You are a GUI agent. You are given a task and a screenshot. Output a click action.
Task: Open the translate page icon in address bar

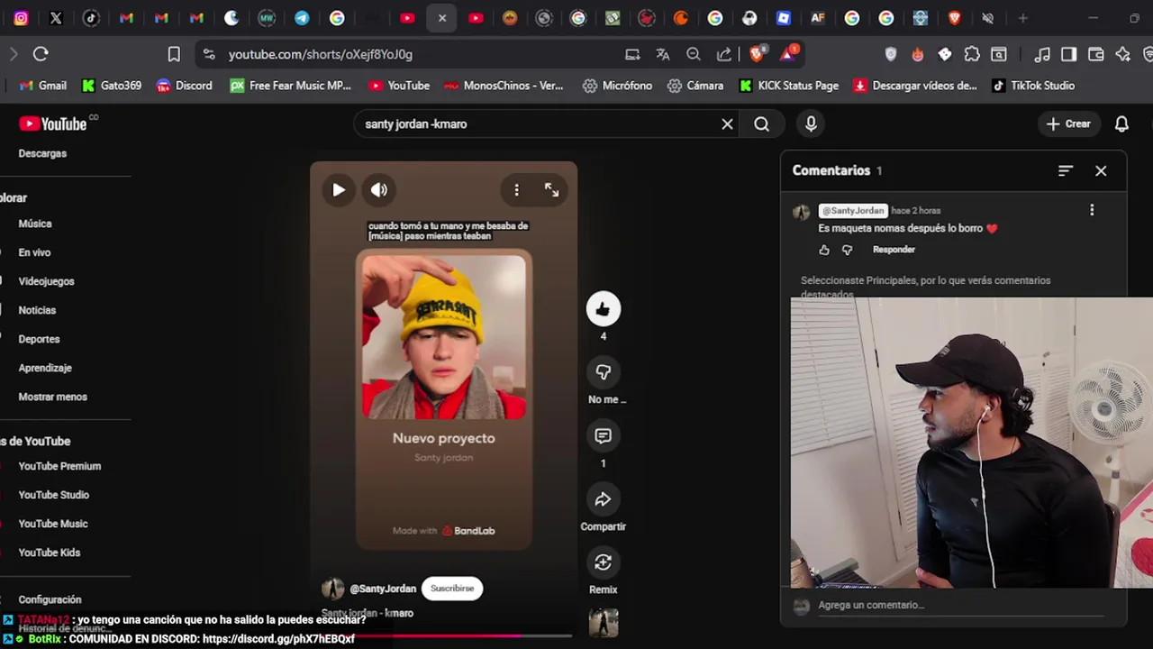663,54
